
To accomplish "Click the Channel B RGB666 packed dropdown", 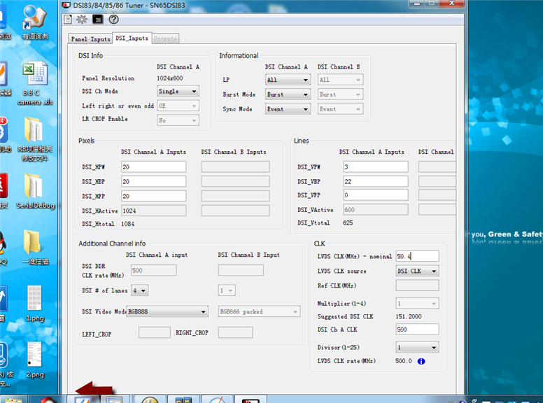I will (260, 311).
